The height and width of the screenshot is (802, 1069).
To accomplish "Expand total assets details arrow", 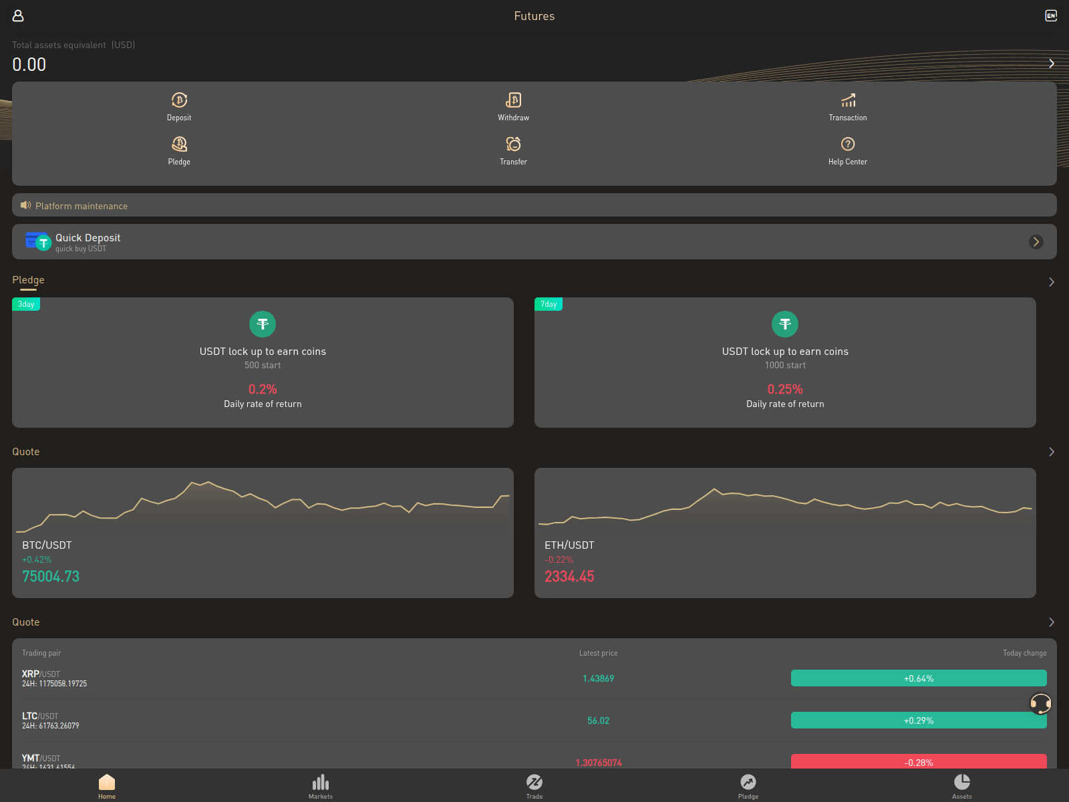I will [1051, 63].
